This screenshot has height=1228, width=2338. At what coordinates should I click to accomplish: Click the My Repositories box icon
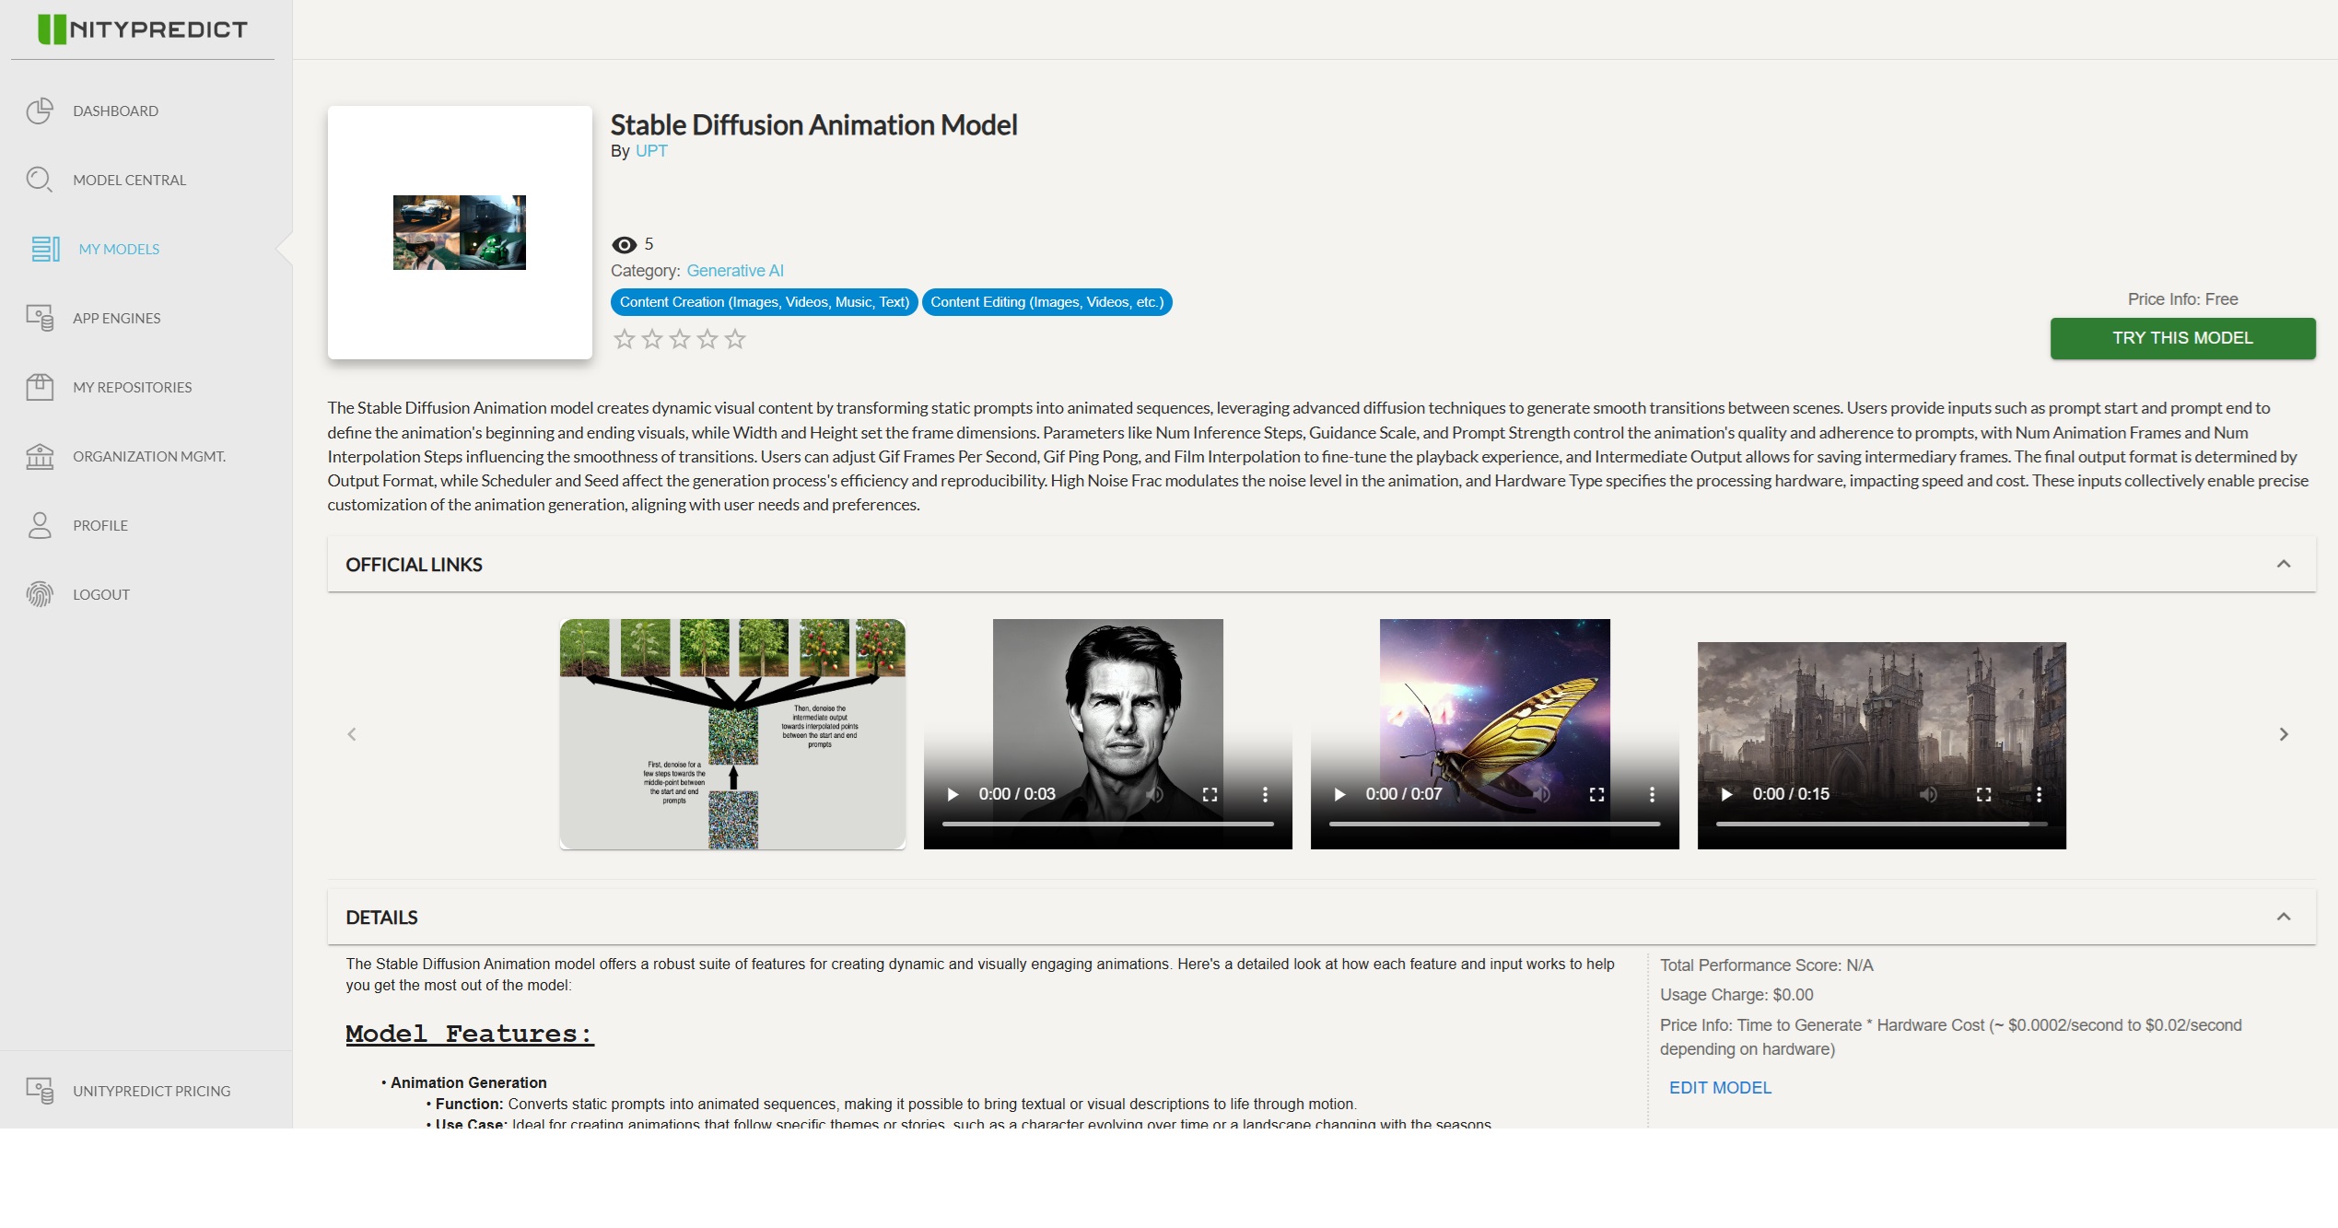click(x=40, y=387)
